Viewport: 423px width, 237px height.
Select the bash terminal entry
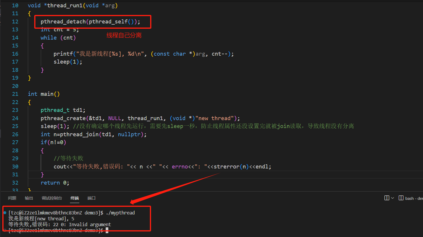411,198
